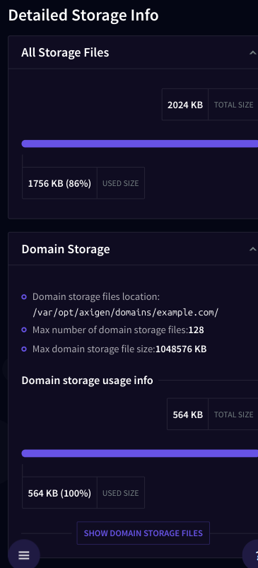Click the Domain Storage header title

point(66,249)
